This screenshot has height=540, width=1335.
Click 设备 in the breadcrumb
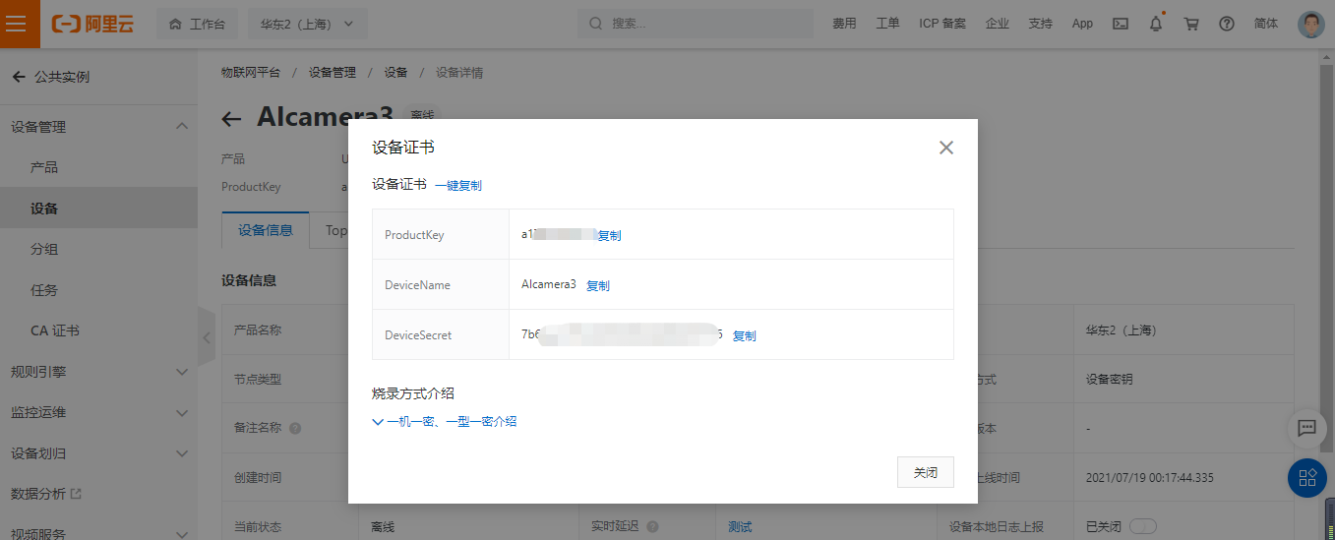(x=396, y=73)
